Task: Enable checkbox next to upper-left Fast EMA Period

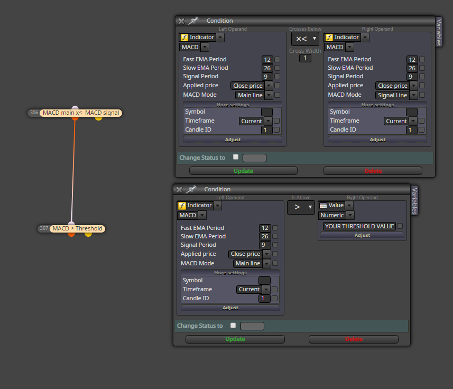Action: coord(278,60)
